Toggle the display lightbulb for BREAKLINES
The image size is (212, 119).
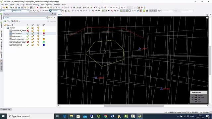point(38,33)
